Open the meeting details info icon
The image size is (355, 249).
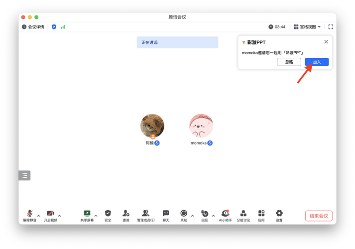[24, 27]
